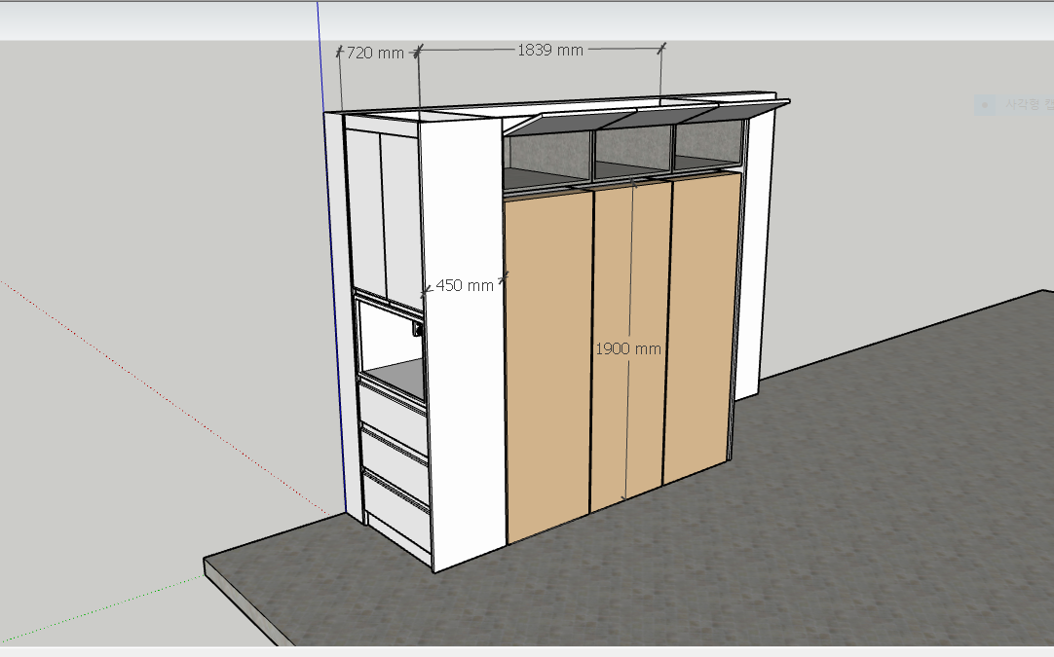Select the 1839 mm dimension label
Viewport: 1054px width, 657px height.
[x=550, y=50]
